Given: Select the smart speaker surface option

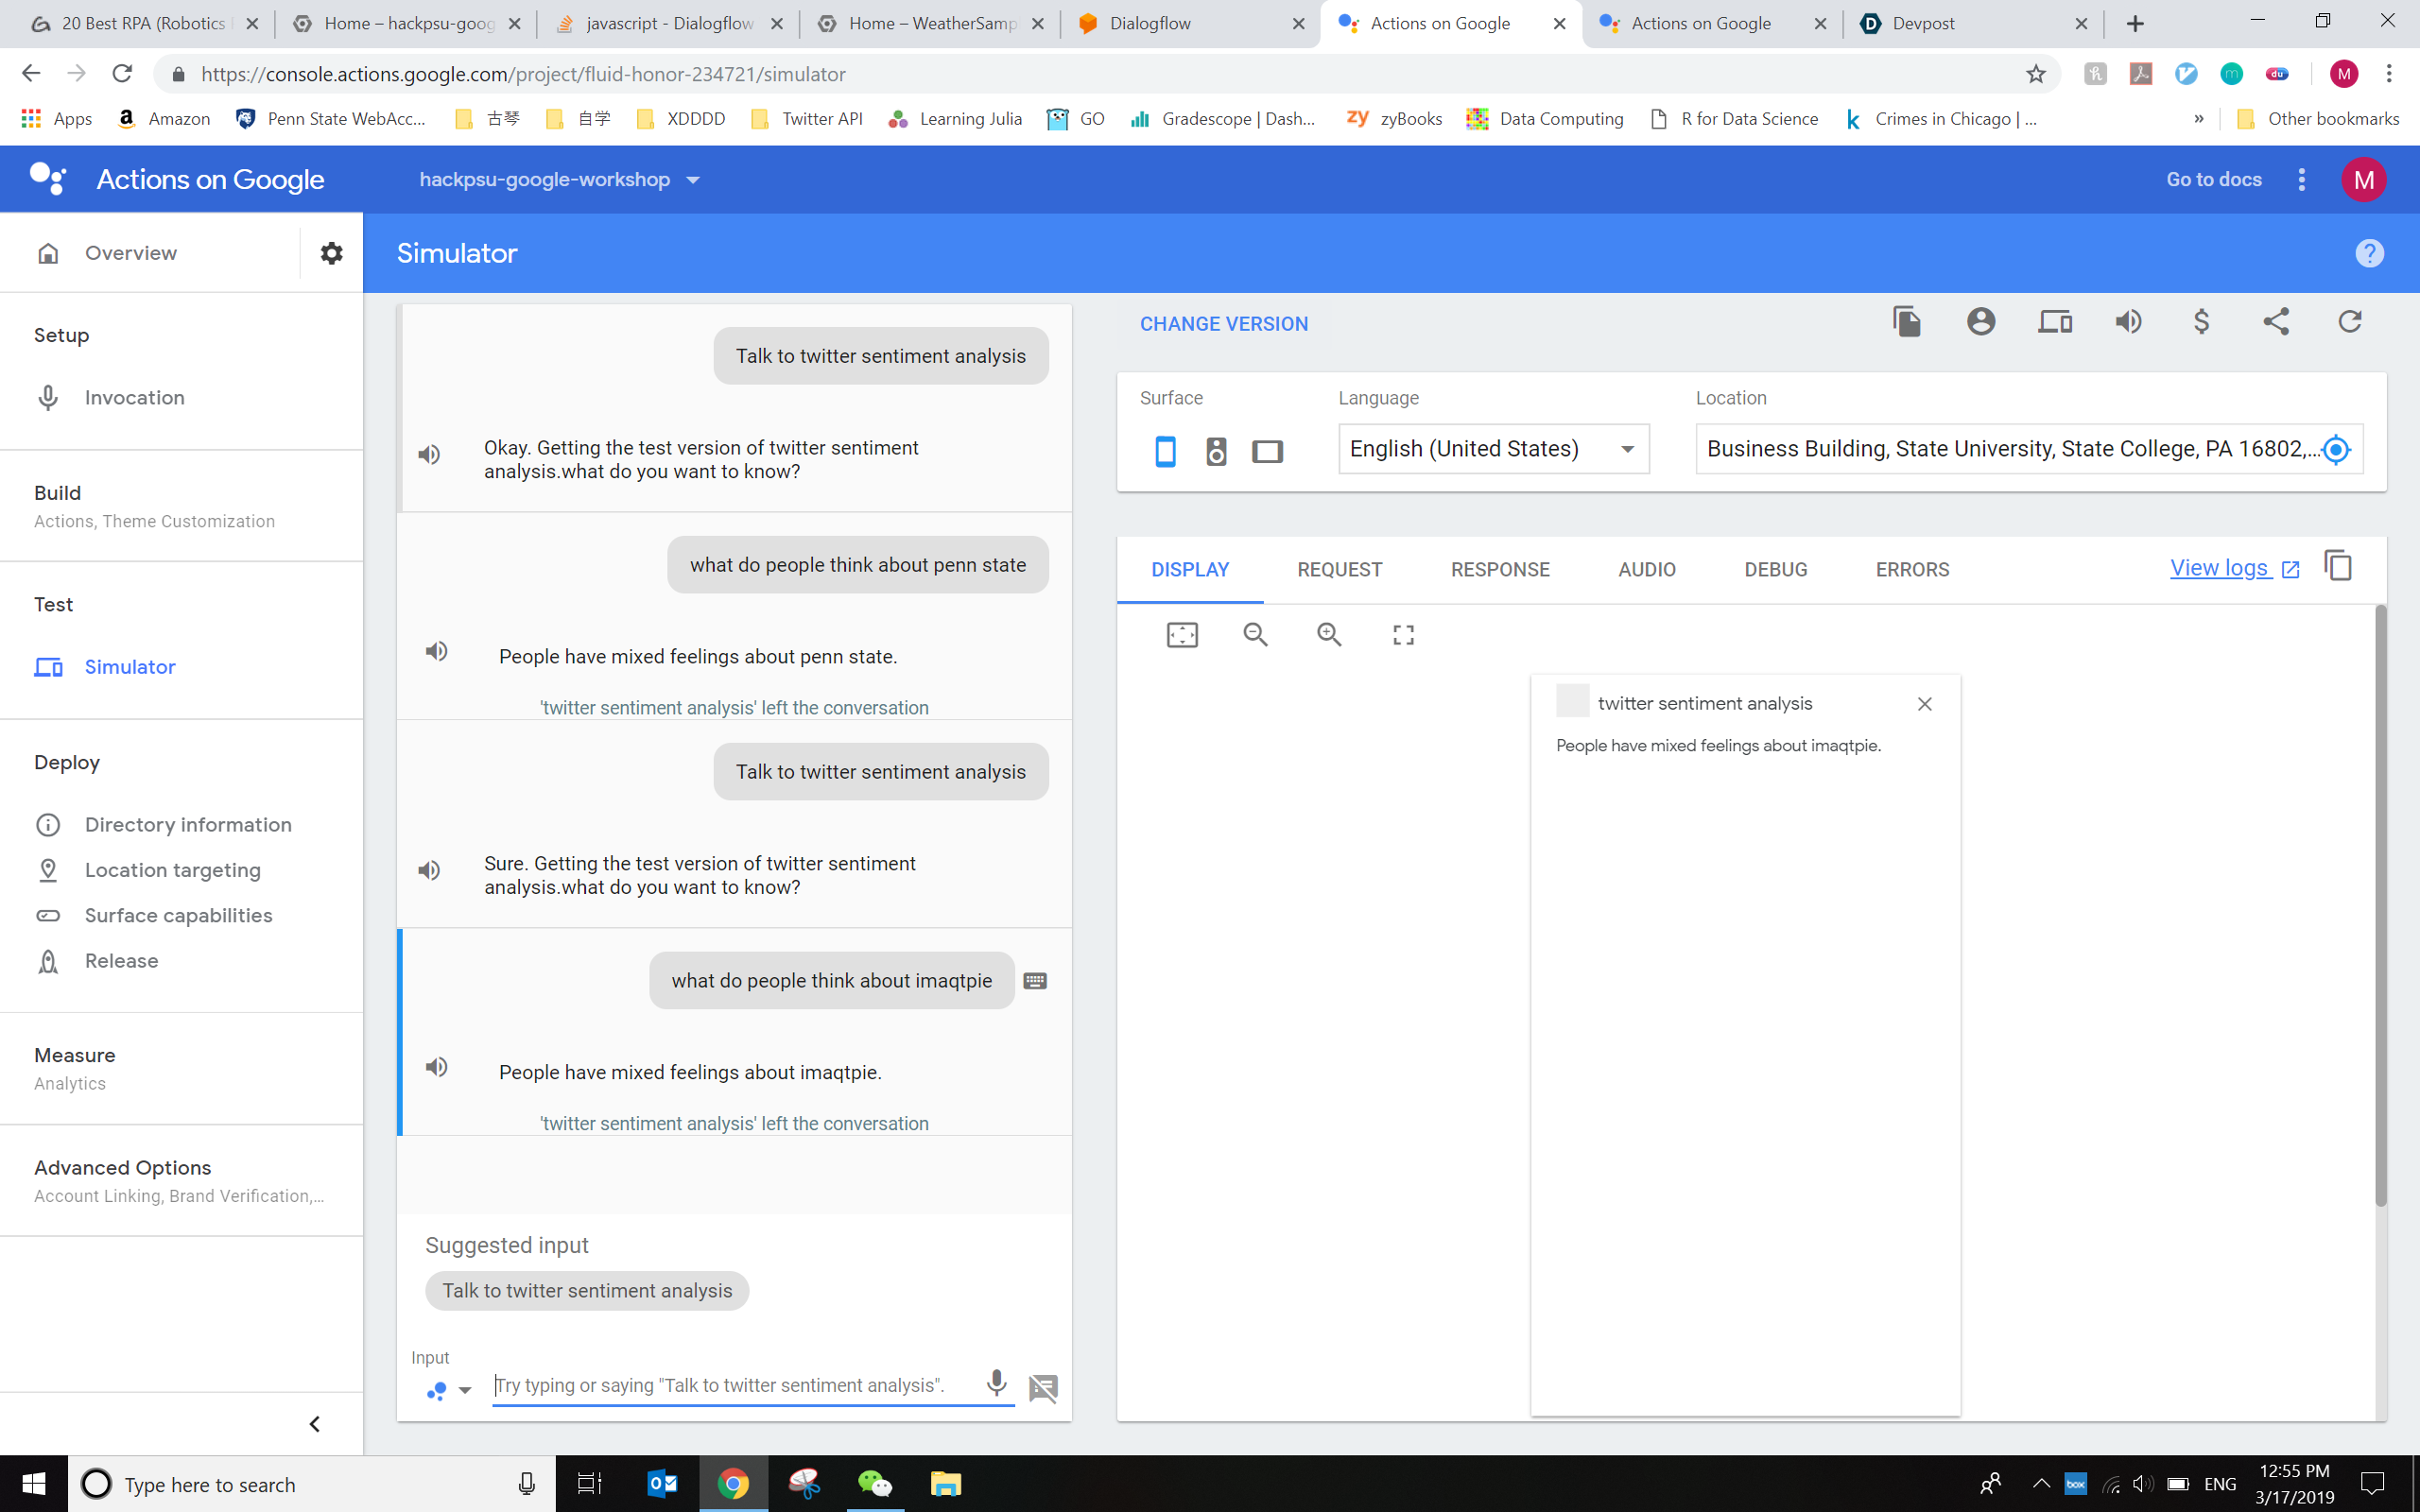Looking at the screenshot, I should coord(1216,451).
